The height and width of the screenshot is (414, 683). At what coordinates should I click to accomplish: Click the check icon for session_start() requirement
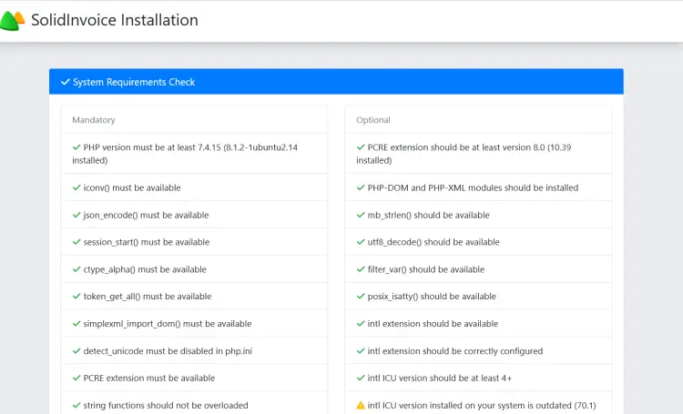(76, 242)
